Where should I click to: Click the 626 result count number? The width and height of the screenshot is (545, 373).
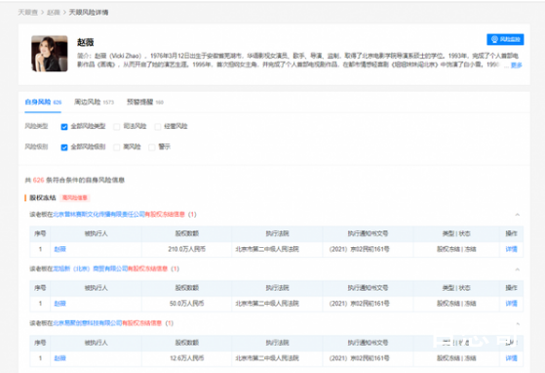click(38, 181)
